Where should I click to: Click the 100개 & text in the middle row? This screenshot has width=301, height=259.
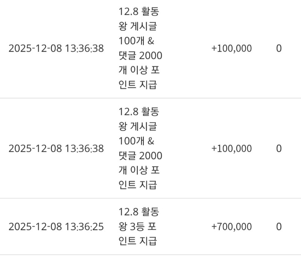tap(136, 141)
